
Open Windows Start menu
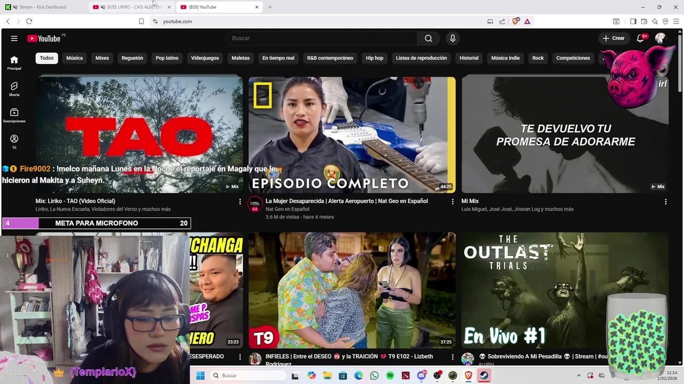200,375
